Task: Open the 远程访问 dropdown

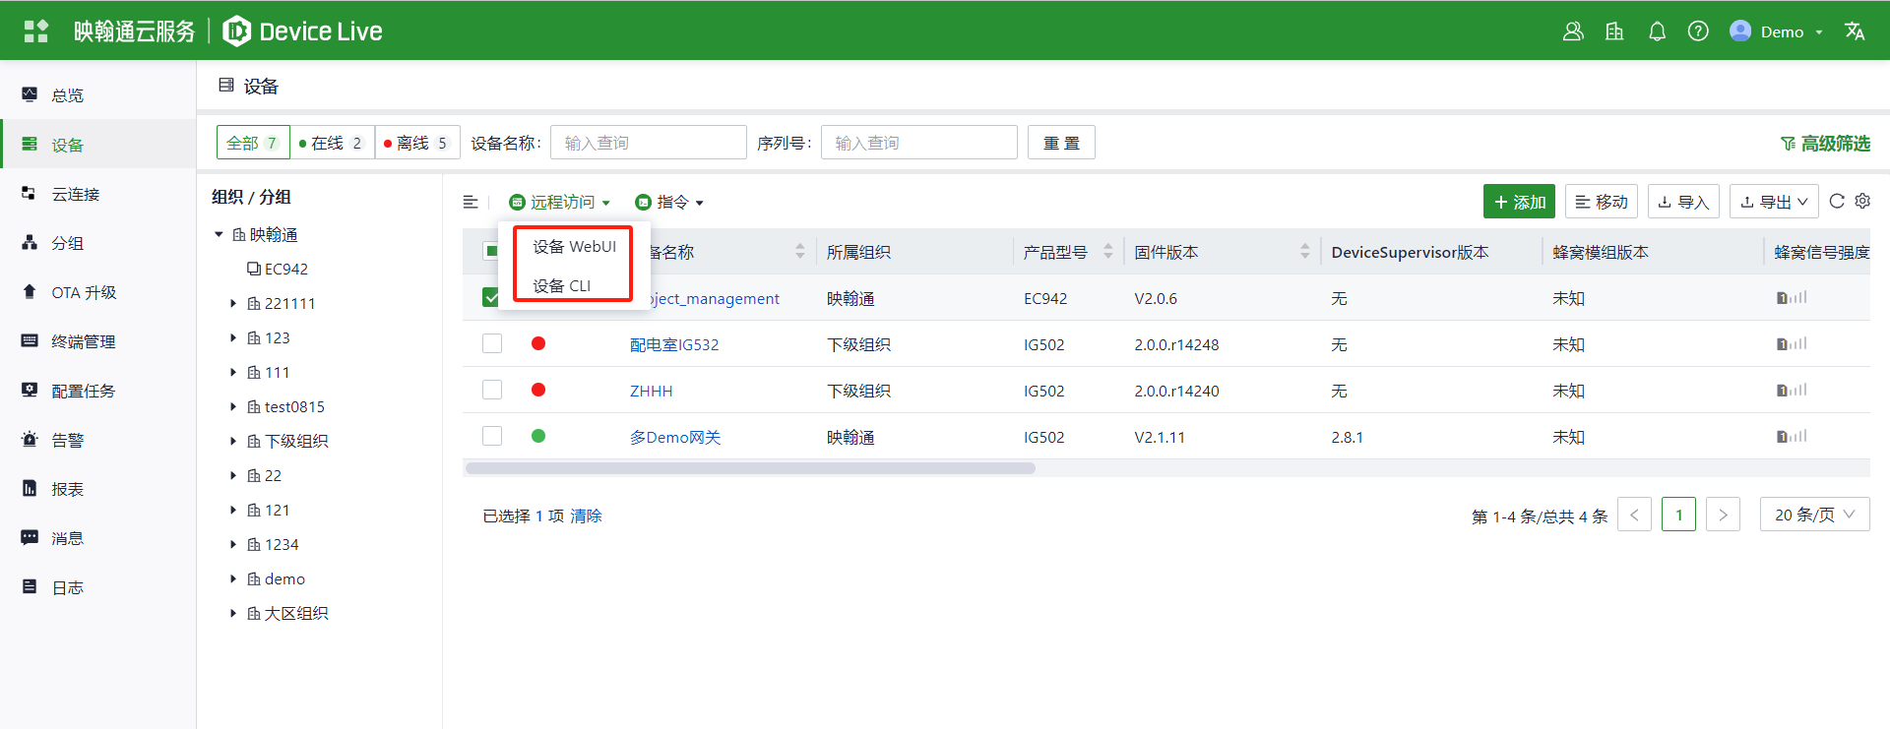Action: pos(560,202)
